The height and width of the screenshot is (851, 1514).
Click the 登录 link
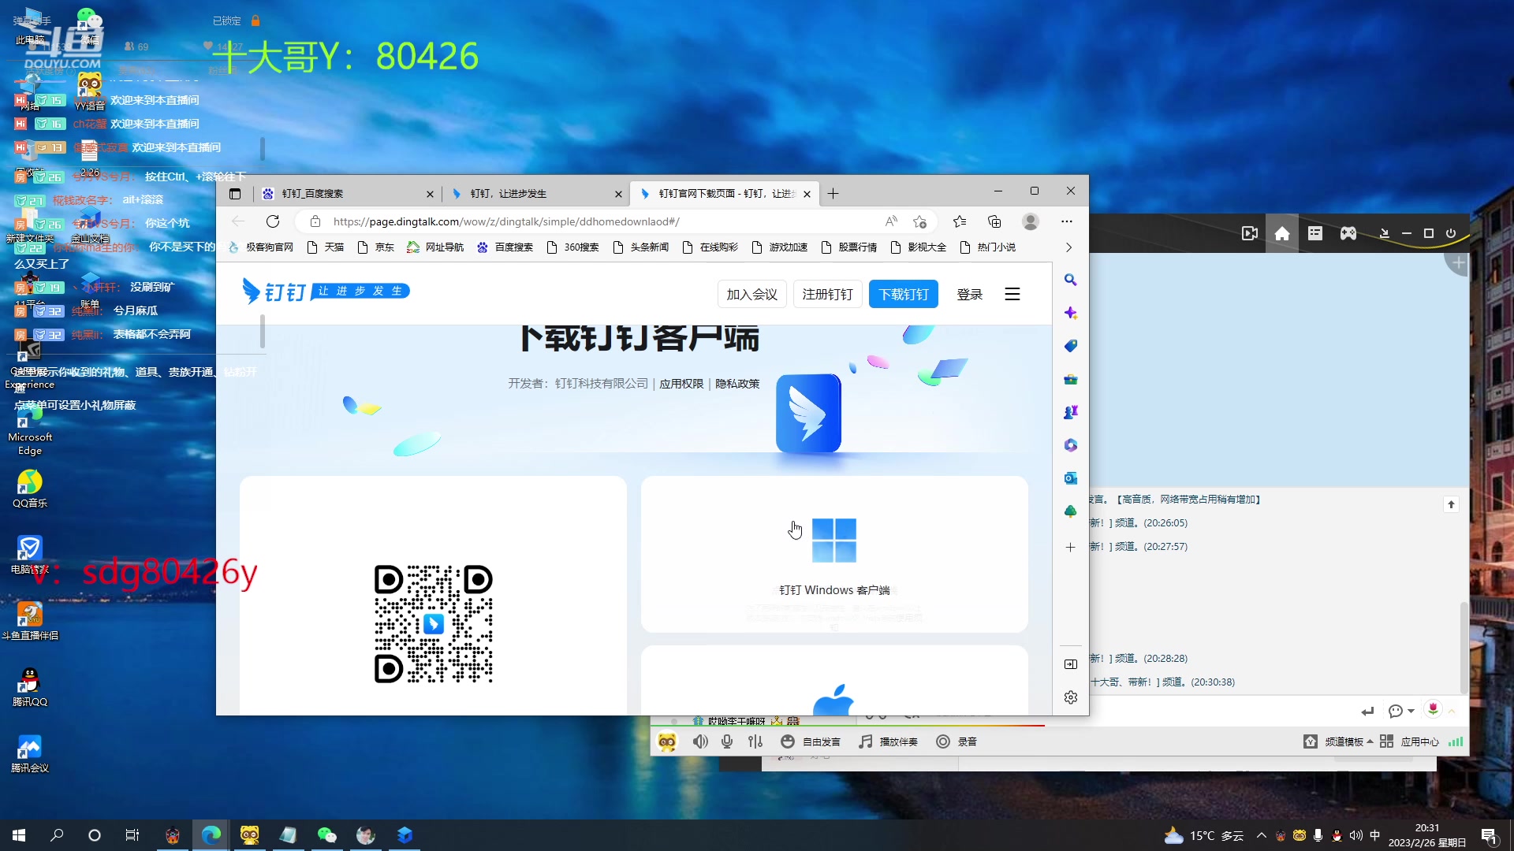[x=969, y=294]
